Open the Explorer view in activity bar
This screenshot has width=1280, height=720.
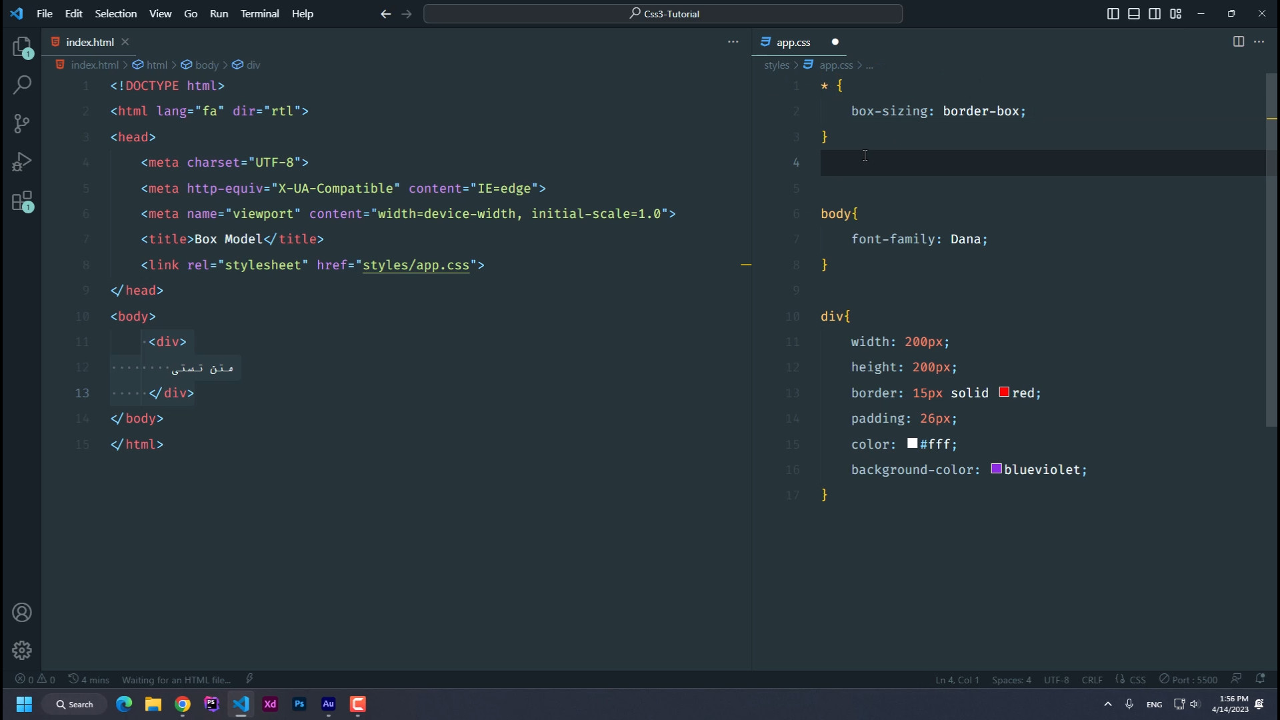point(22,47)
